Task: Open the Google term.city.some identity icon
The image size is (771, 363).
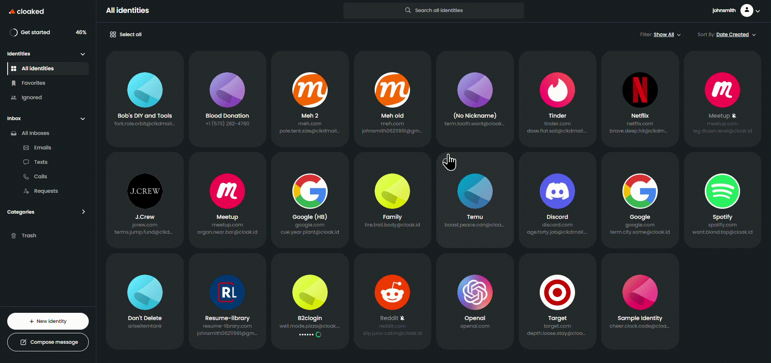Action: point(640,191)
